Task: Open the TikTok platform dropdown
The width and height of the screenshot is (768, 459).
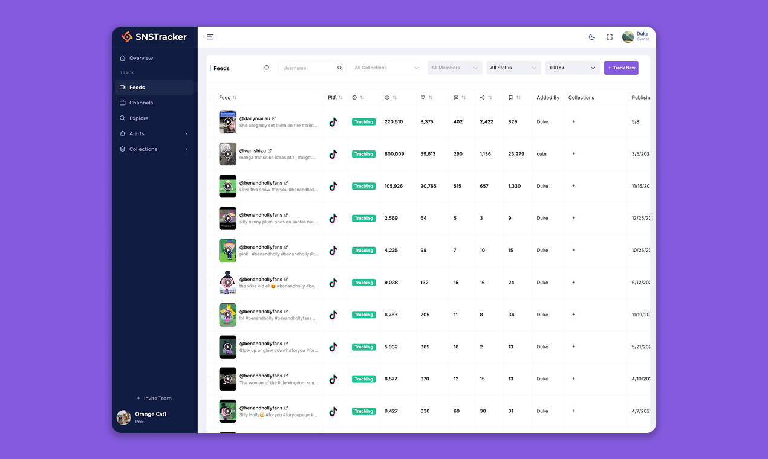Action: point(572,68)
